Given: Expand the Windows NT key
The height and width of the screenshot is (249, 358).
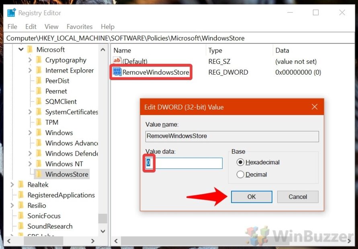Looking at the screenshot, I should click(30, 164).
